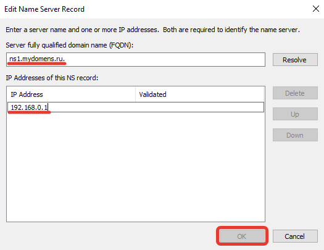Image resolution: width=324 pixels, height=250 pixels.
Task: Click the Resolve button
Action: click(295, 60)
